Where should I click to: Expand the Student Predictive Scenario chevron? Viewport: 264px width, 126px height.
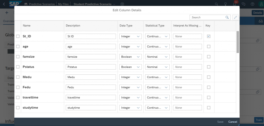point(114,4)
